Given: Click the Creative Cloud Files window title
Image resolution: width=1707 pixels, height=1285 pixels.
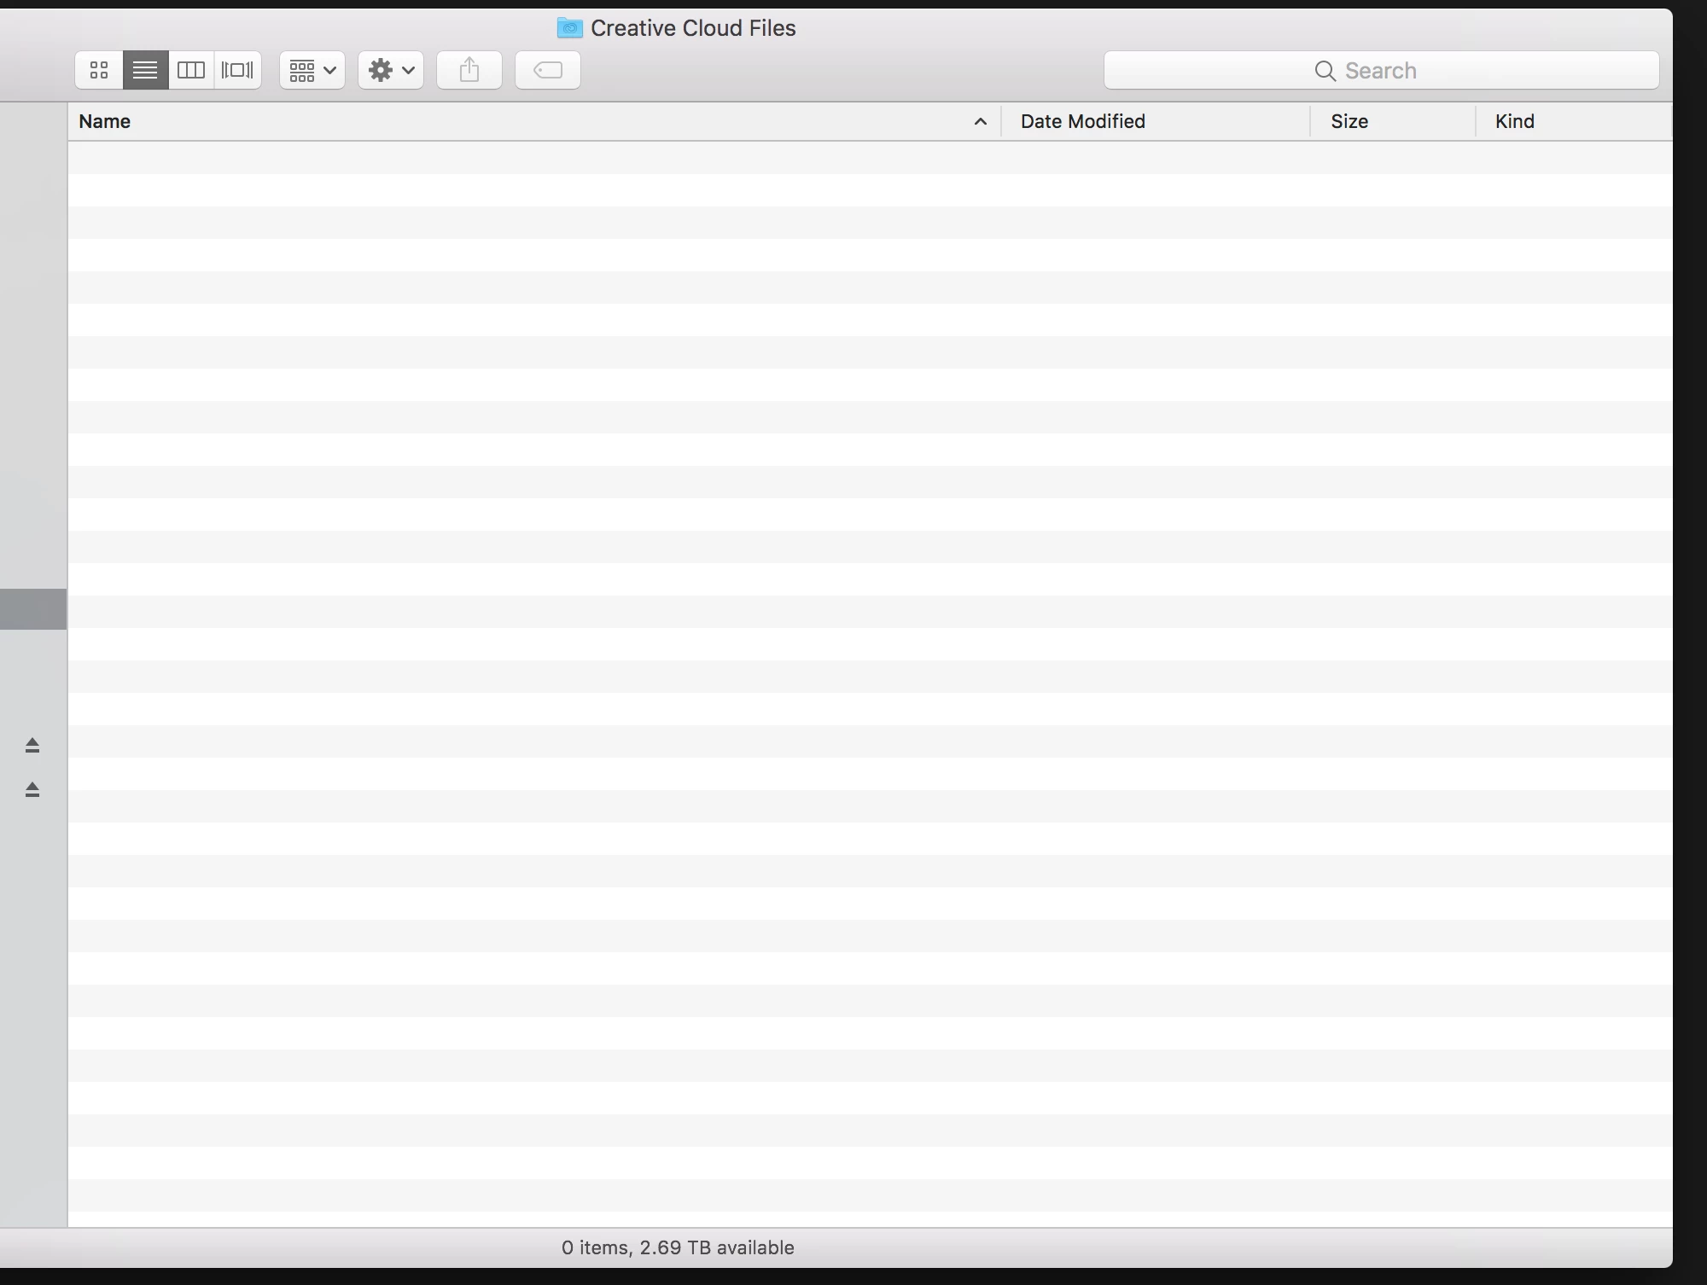Looking at the screenshot, I should 692,28.
